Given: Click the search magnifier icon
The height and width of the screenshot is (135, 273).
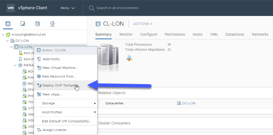Looking at the screenshot, I should tap(91, 8).
